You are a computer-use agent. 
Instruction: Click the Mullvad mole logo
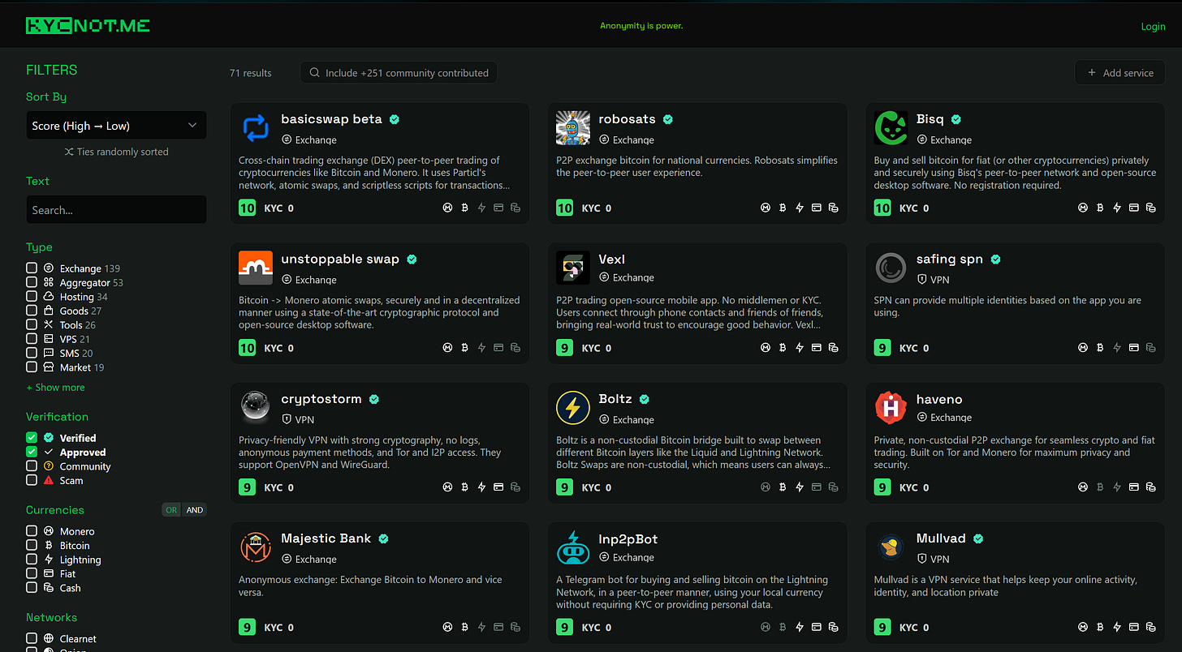(891, 547)
